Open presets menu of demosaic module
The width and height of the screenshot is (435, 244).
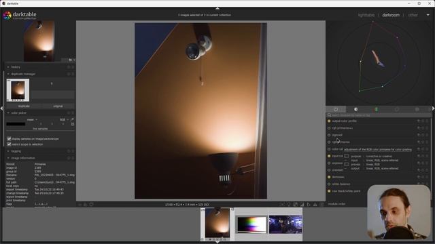[x=428, y=177]
